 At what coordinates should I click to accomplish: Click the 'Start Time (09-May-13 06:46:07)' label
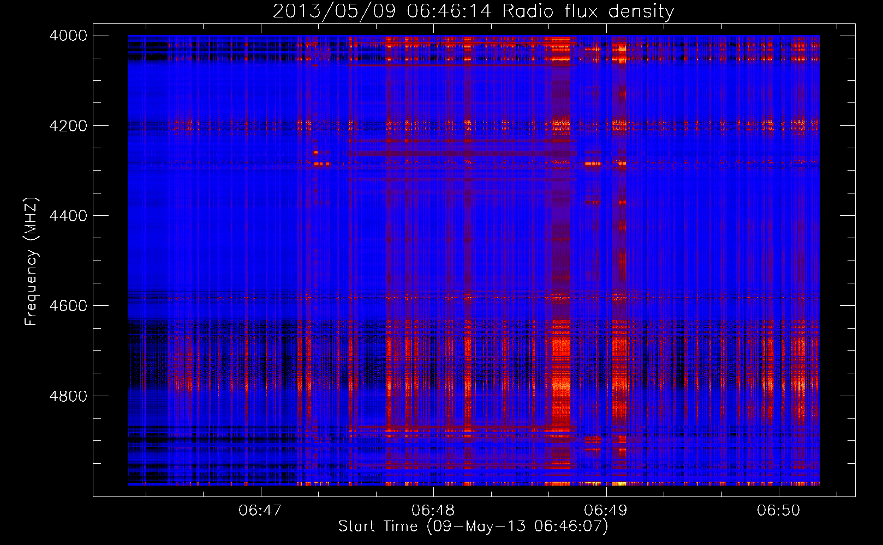(473, 526)
